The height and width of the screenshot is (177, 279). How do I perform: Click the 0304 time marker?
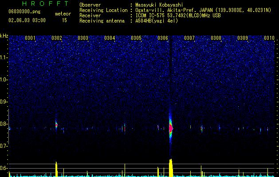coord(110,38)
